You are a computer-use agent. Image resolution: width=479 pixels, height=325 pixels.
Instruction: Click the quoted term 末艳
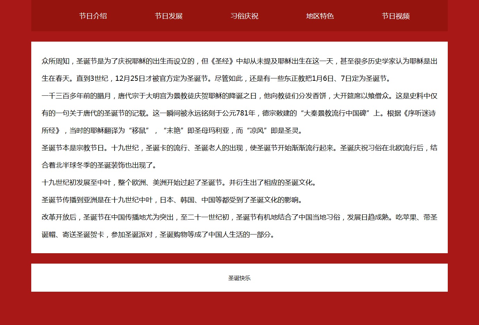(x=174, y=131)
